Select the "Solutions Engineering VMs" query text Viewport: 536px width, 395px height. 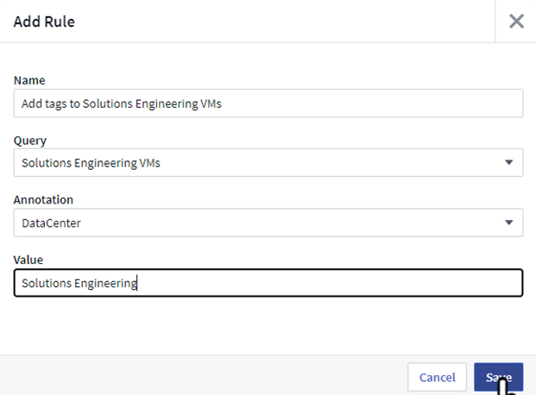(91, 162)
